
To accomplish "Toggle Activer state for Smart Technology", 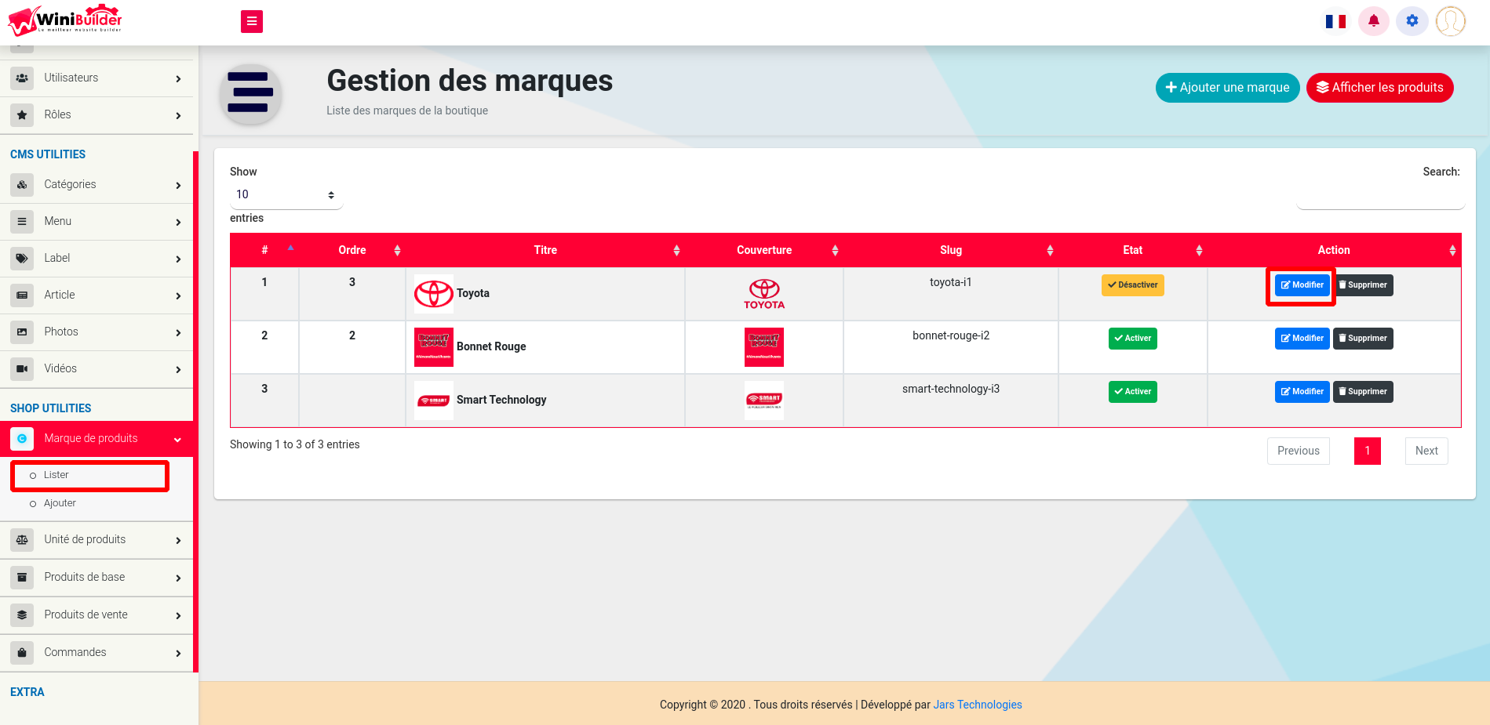I will tap(1132, 392).
